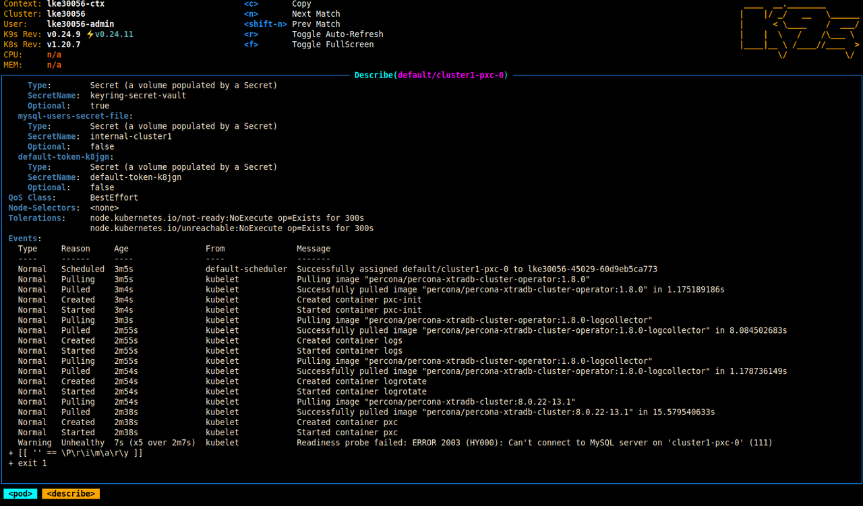Screen dimensions: 863x506
Task: Click the Started container pxc-init message
Action: 359,310
